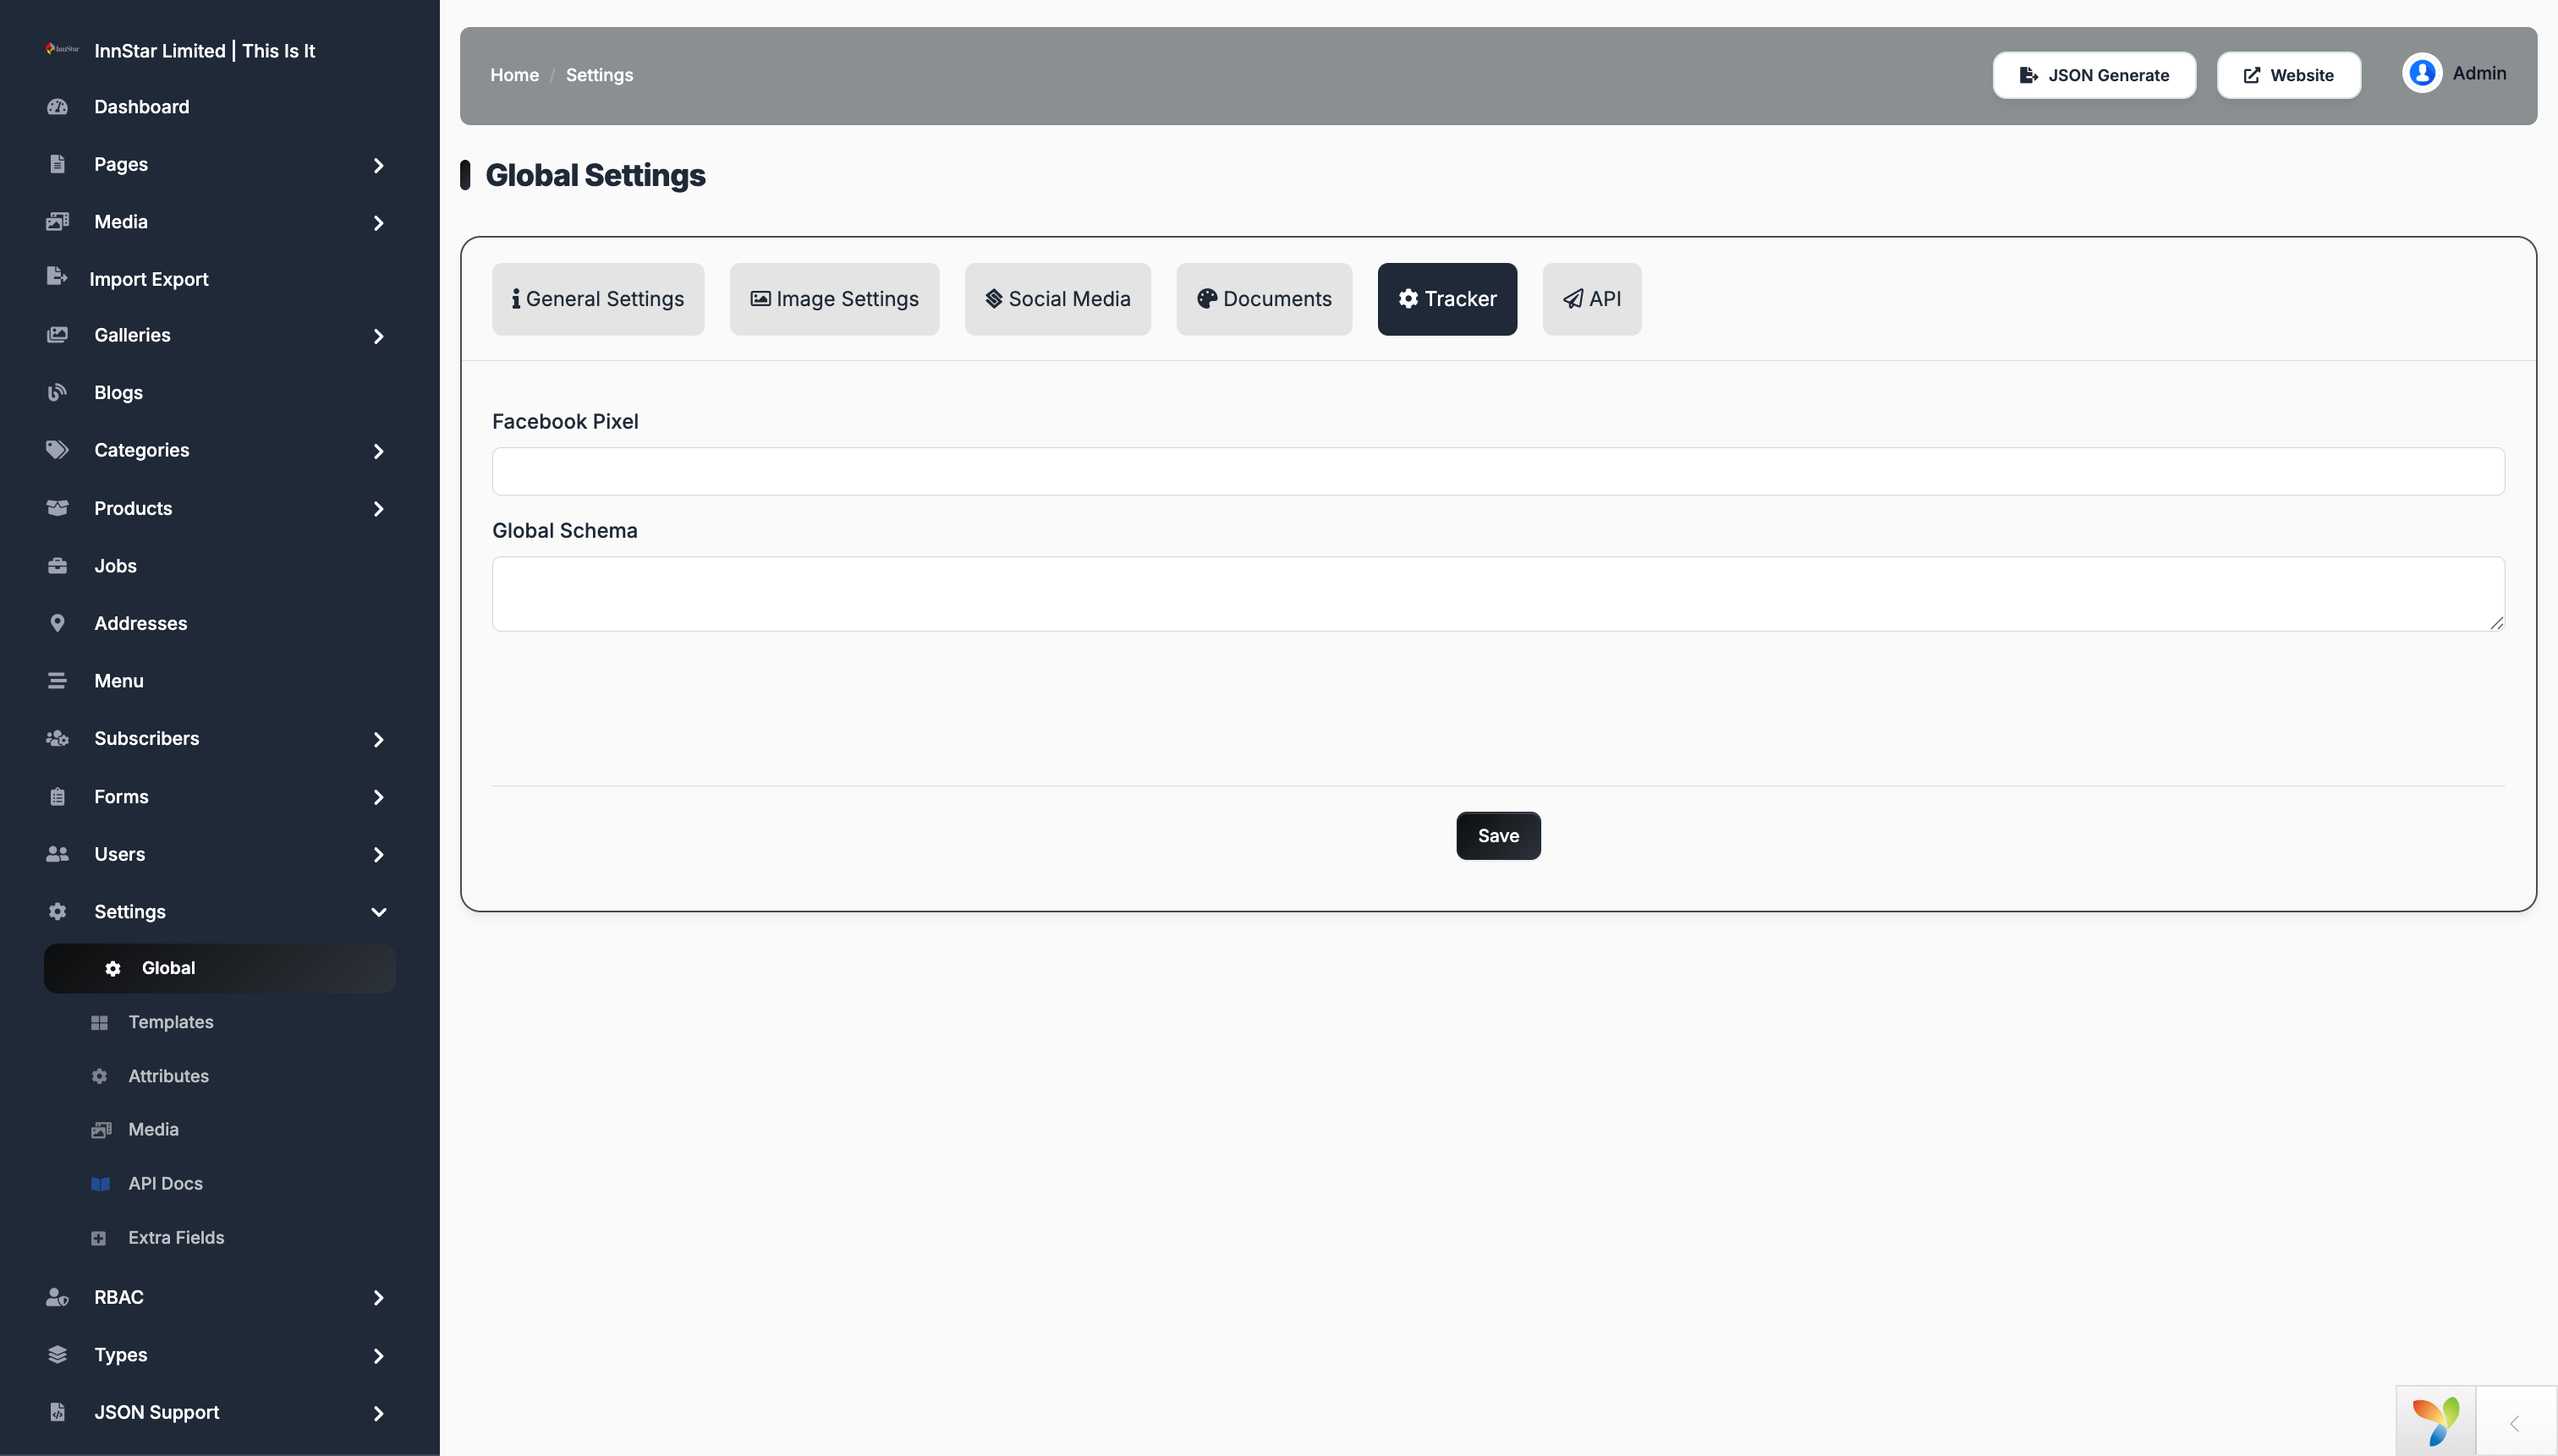Click the Save button

1499,836
